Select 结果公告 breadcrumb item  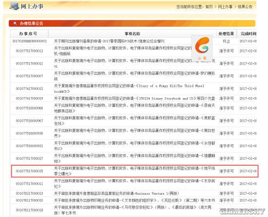click(x=245, y=7)
